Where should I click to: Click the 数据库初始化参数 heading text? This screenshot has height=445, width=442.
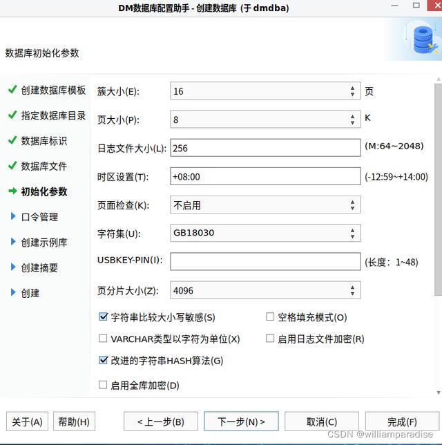42,53
